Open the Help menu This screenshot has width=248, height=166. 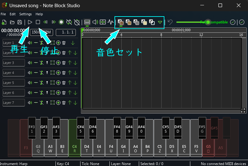[39, 14]
